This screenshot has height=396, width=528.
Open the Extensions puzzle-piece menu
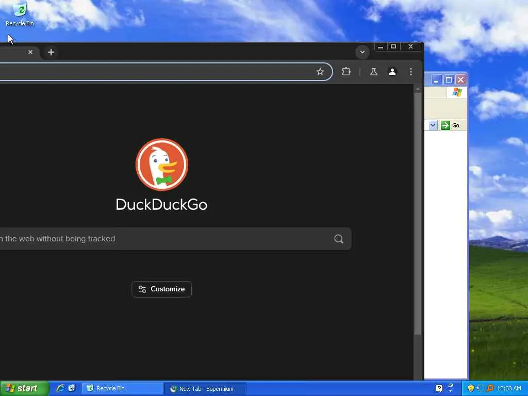click(346, 71)
